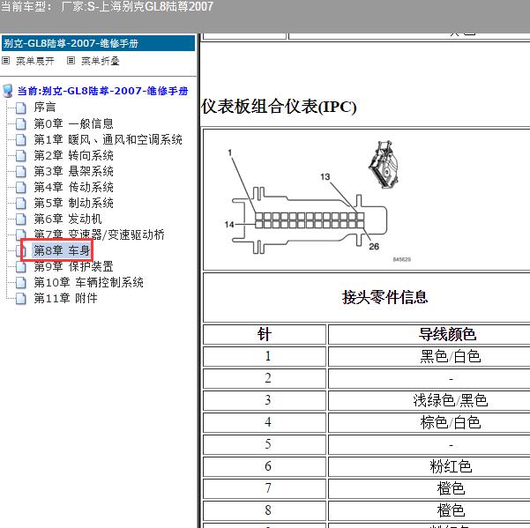Click the 别克-GL8陆尊-2007-维修手册 panel header
Image resolution: width=530 pixels, height=528 pixels.
click(x=98, y=43)
